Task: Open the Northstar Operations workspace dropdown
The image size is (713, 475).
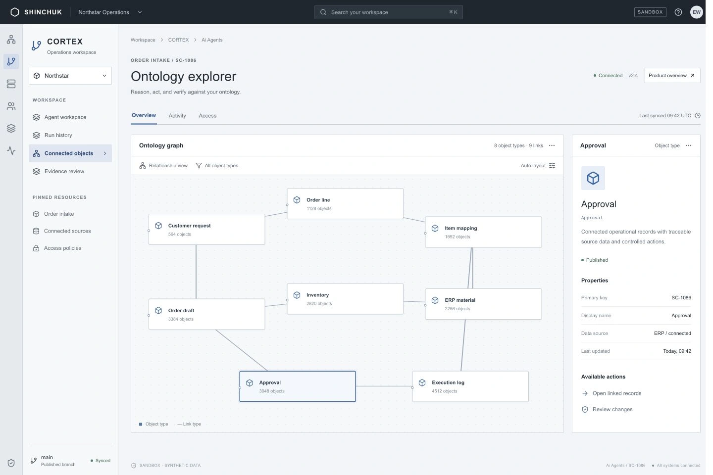Action: (x=110, y=12)
